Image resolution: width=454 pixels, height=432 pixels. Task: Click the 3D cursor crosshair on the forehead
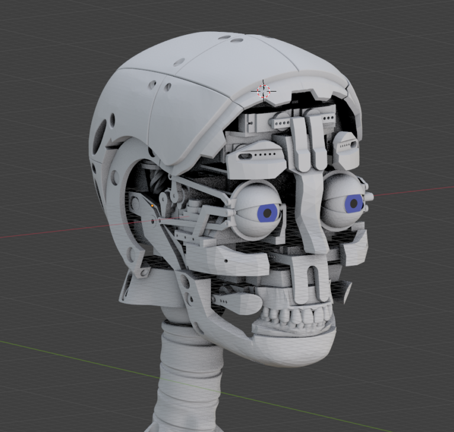point(264,90)
